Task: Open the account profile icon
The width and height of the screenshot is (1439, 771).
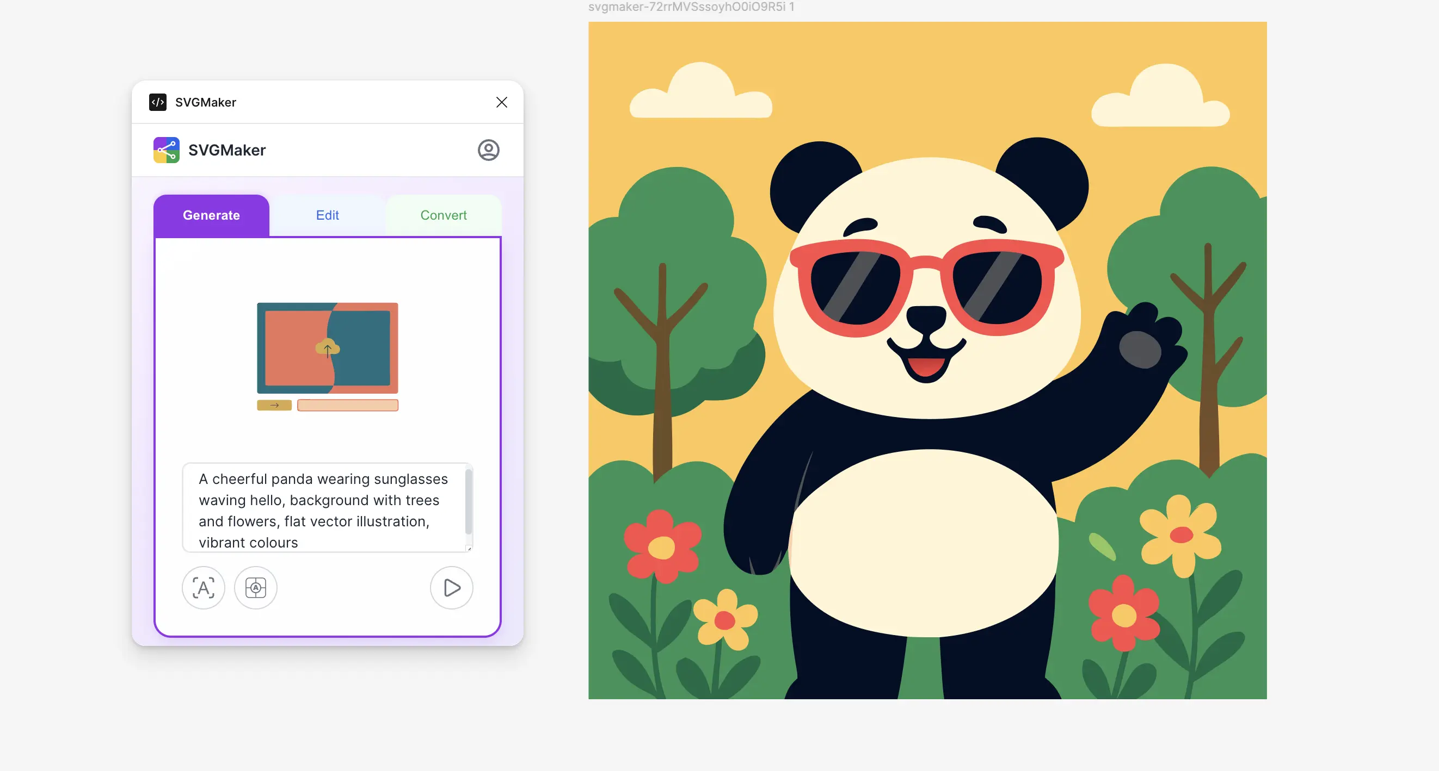Action: (489, 150)
